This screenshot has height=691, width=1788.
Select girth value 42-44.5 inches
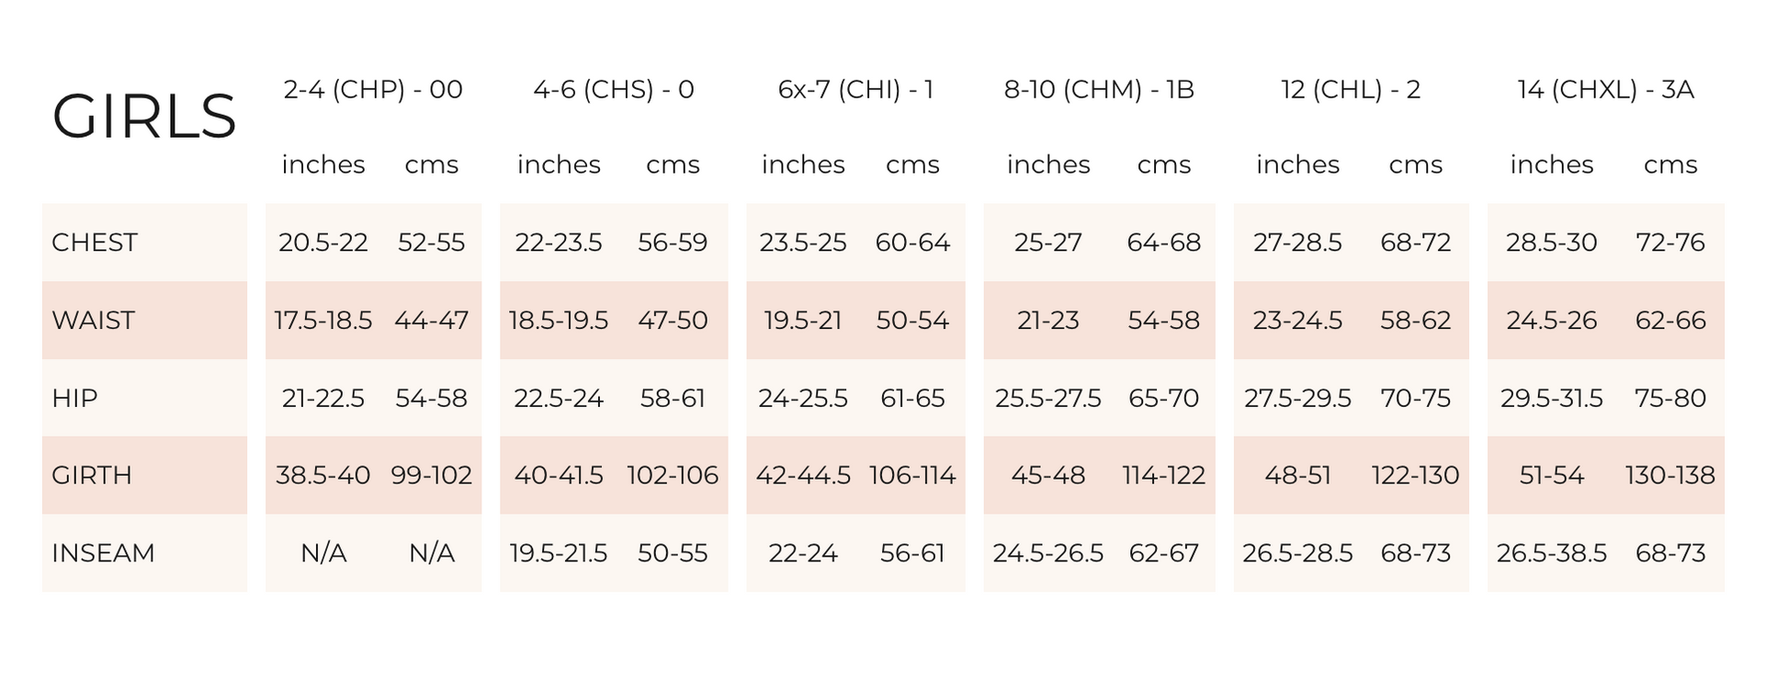point(803,475)
